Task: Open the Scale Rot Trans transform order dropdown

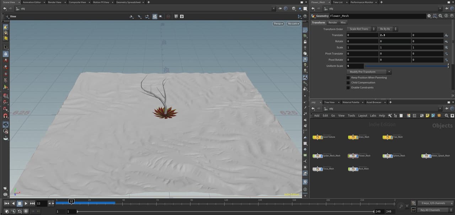Action: (361, 29)
